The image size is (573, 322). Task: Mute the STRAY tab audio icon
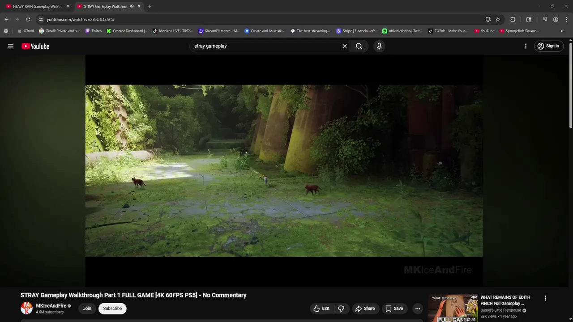coord(132,6)
